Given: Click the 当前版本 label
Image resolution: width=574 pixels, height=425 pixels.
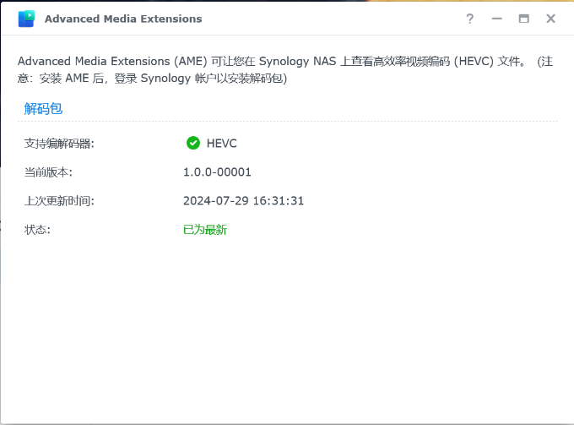Looking at the screenshot, I should [x=49, y=172].
